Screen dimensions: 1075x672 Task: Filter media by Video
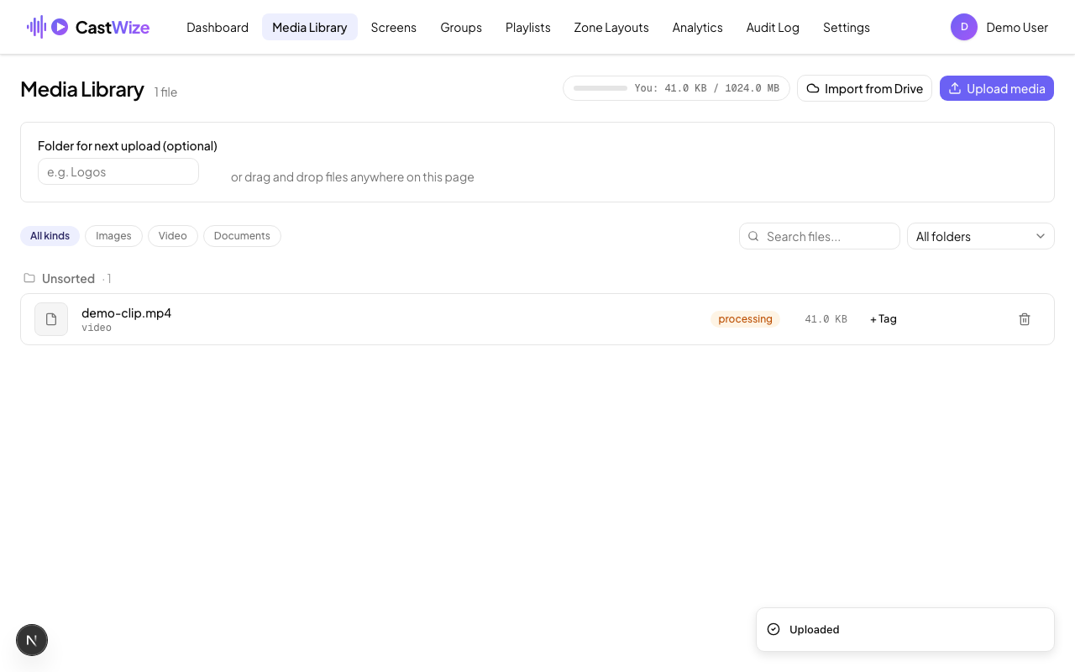point(173,236)
